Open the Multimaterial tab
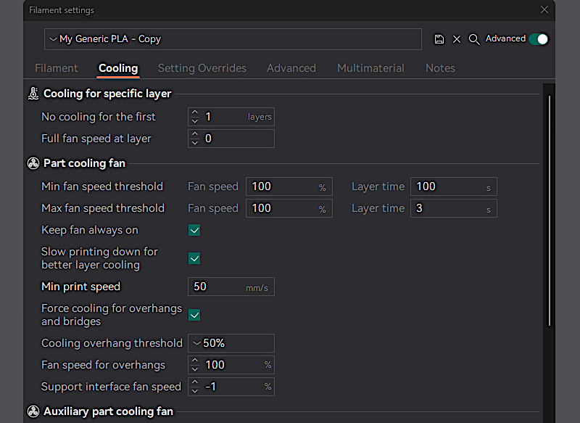The width and height of the screenshot is (580, 423). pos(370,68)
